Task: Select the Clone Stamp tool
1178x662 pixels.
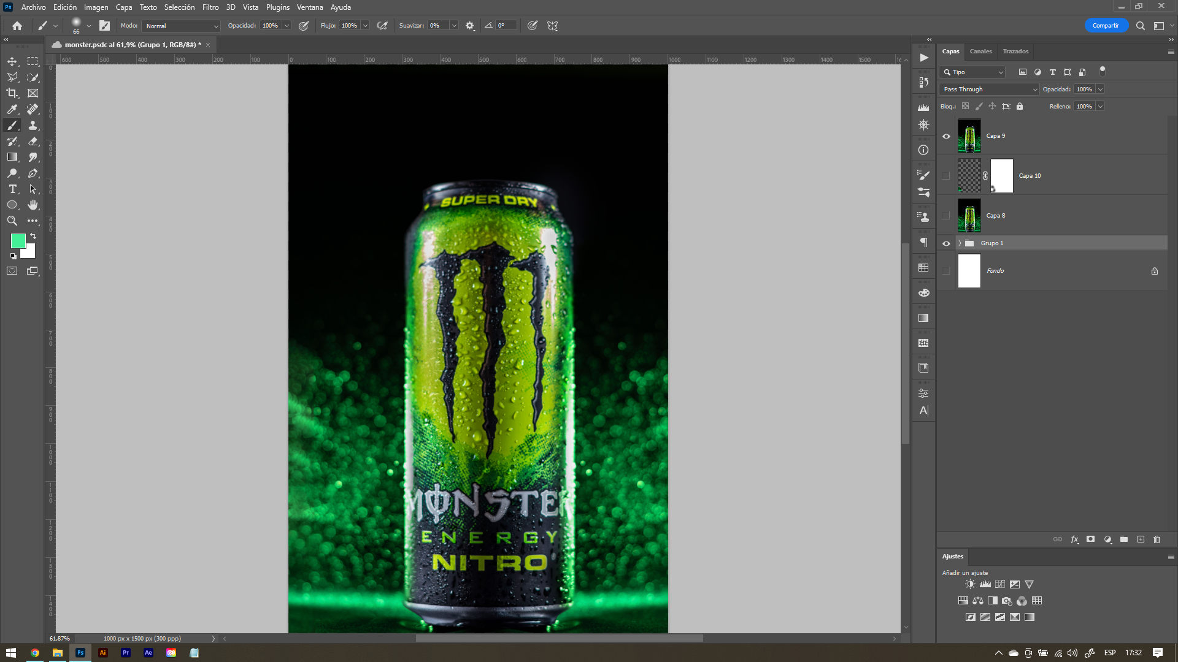Action: pyautogui.click(x=33, y=125)
